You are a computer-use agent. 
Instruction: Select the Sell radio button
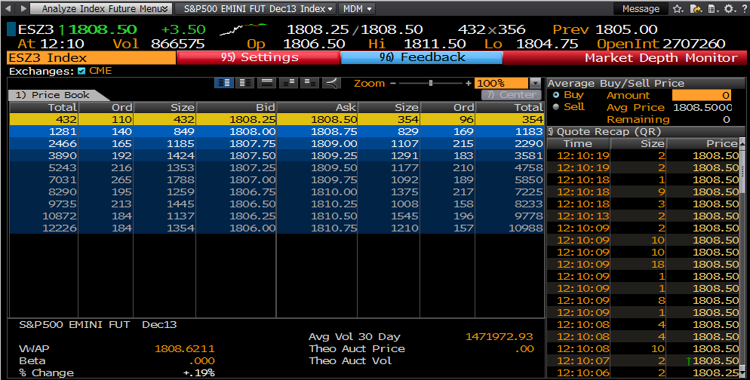[556, 107]
